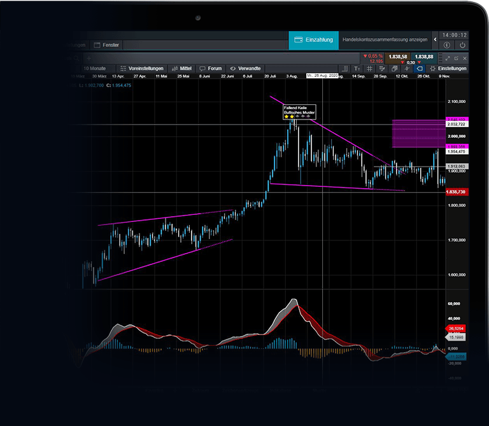Image resolution: width=489 pixels, height=426 pixels.
Task: Click the plus icon to add chart
Action: click(x=89, y=58)
